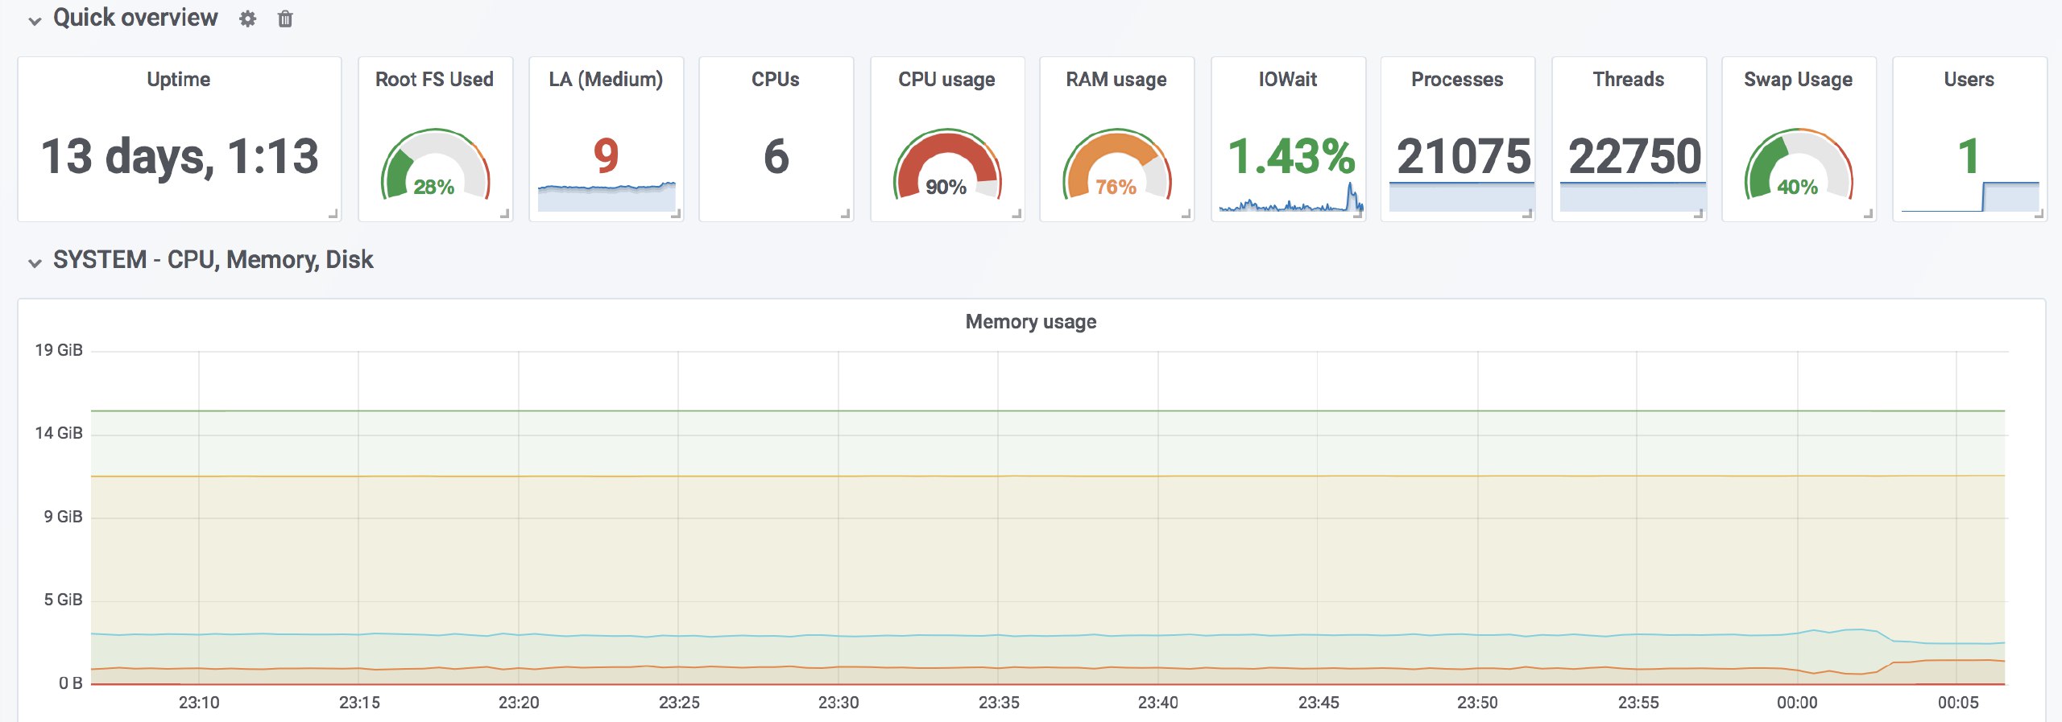Click the 23:55 time axis label
The image size is (2062, 722).
pos(1638,703)
